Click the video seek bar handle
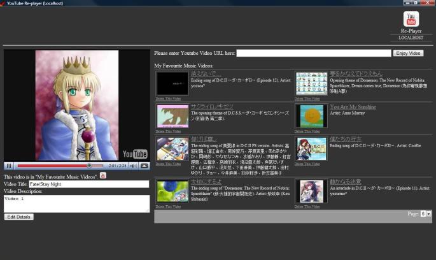This screenshot has height=260, width=436. (89, 166)
